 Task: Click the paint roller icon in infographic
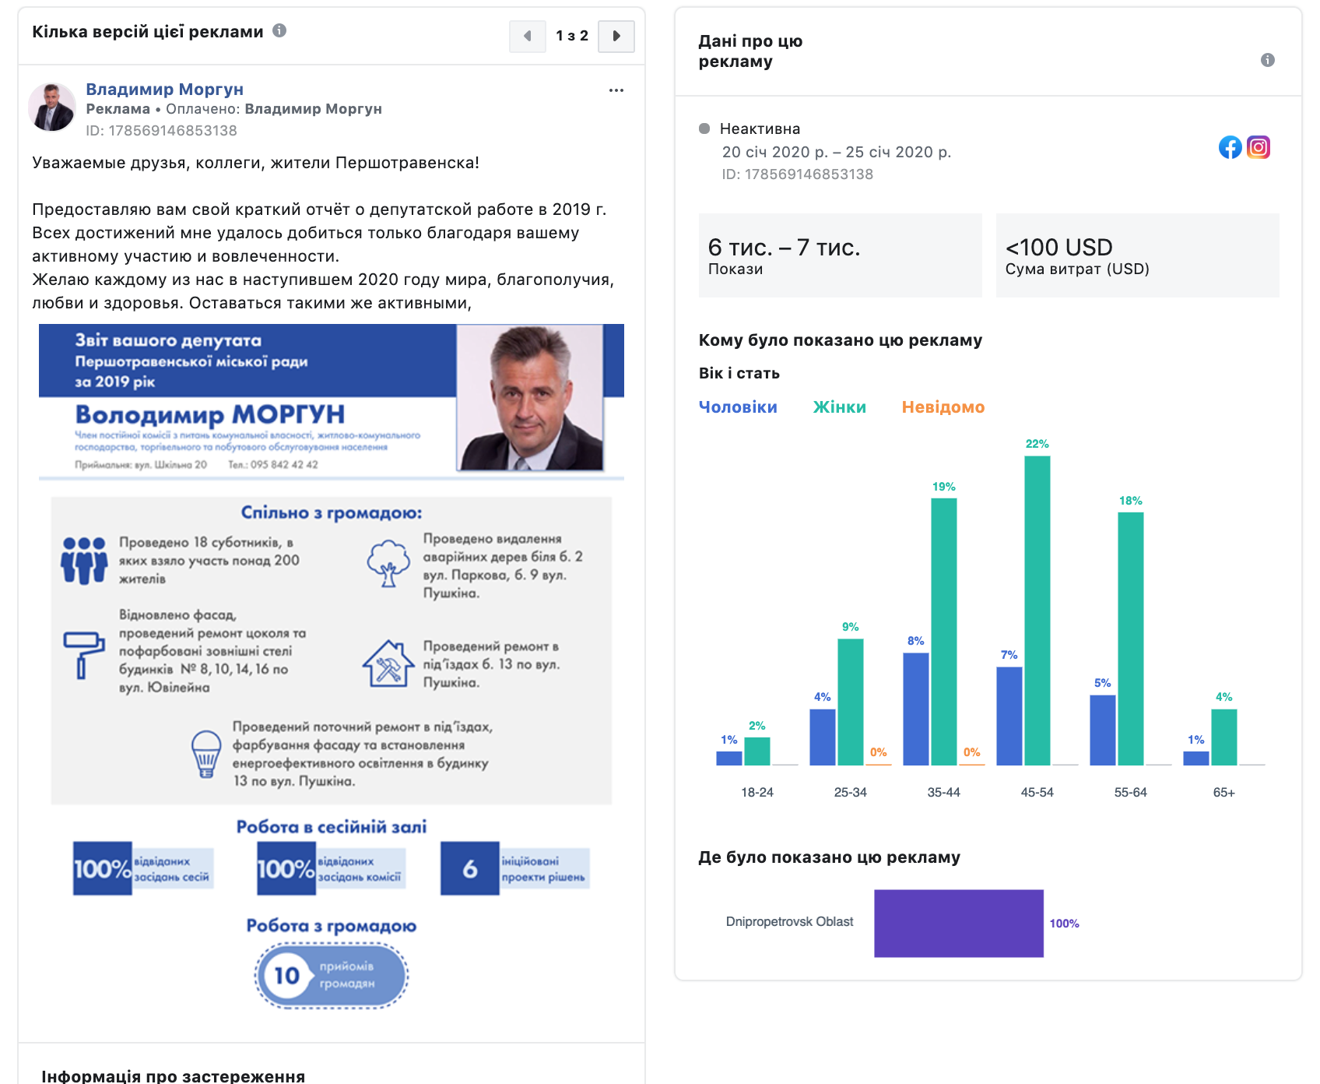(83, 653)
